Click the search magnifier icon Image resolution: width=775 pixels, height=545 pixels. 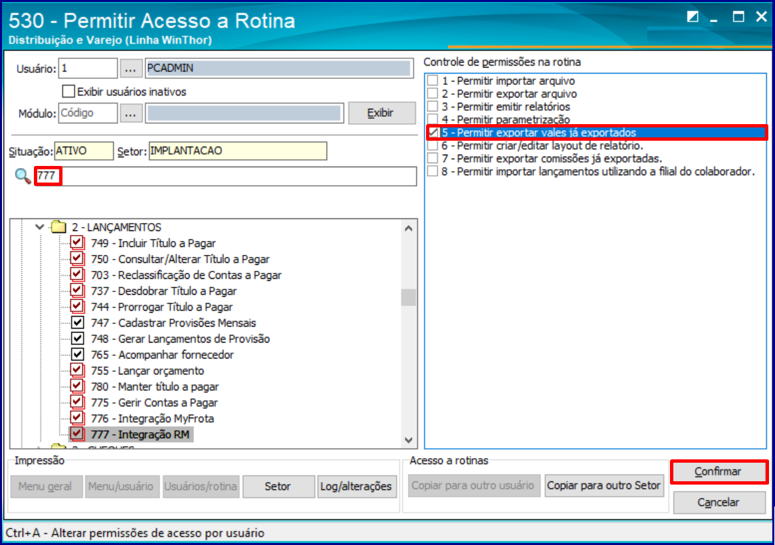[x=23, y=176]
